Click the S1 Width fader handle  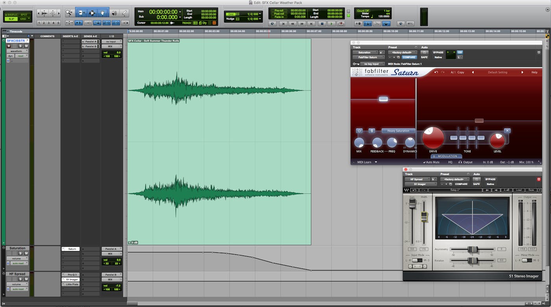424,217
